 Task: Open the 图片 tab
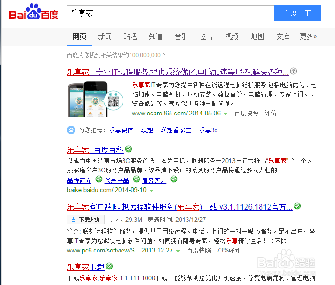click(x=206, y=37)
